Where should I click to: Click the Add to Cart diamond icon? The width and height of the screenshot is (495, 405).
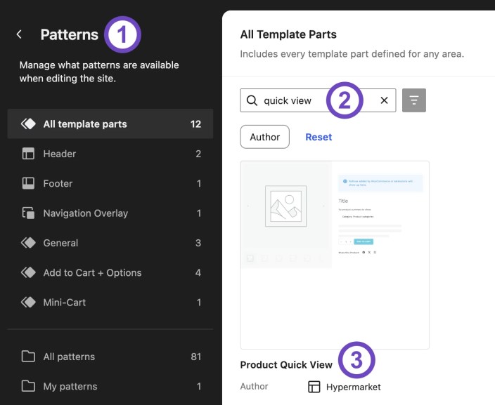click(28, 272)
